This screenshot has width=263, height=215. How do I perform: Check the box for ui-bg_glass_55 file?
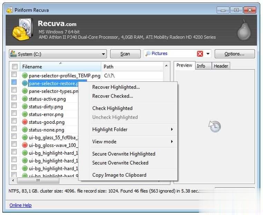tap(14, 136)
